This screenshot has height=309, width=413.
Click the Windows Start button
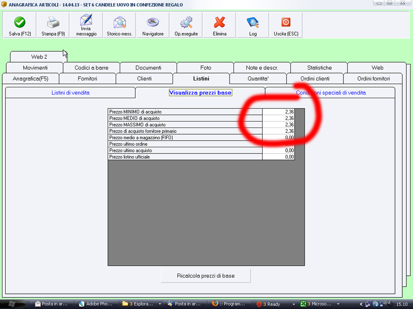13,304
